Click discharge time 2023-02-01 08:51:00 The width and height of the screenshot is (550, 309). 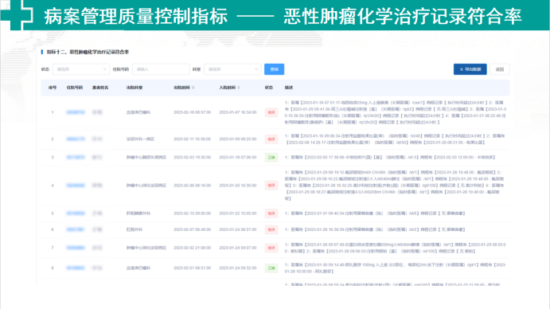point(192,268)
